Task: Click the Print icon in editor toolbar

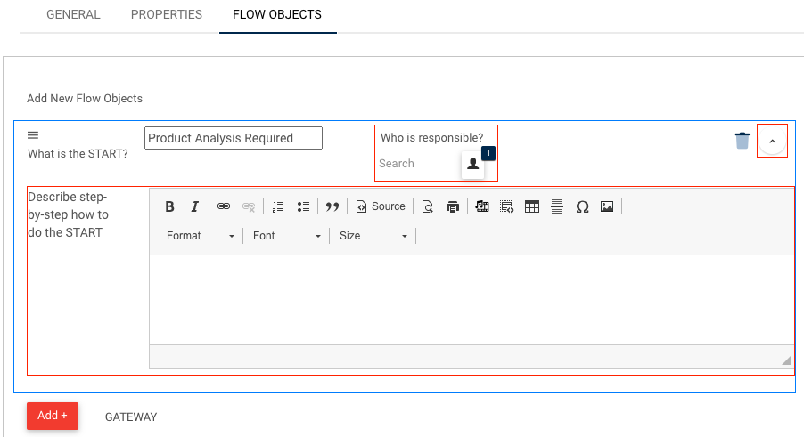Action: click(x=452, y=206)
